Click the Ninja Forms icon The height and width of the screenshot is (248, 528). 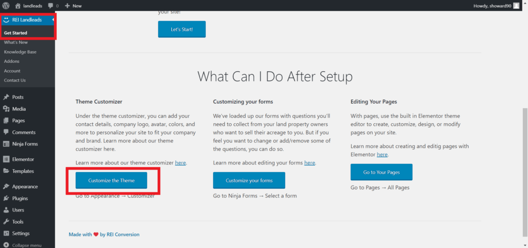click(x=6, y=144)
